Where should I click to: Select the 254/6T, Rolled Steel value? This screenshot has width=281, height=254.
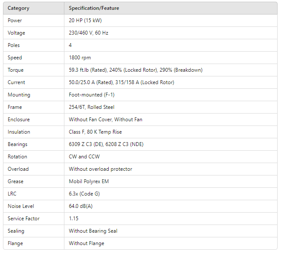point(92,107)
